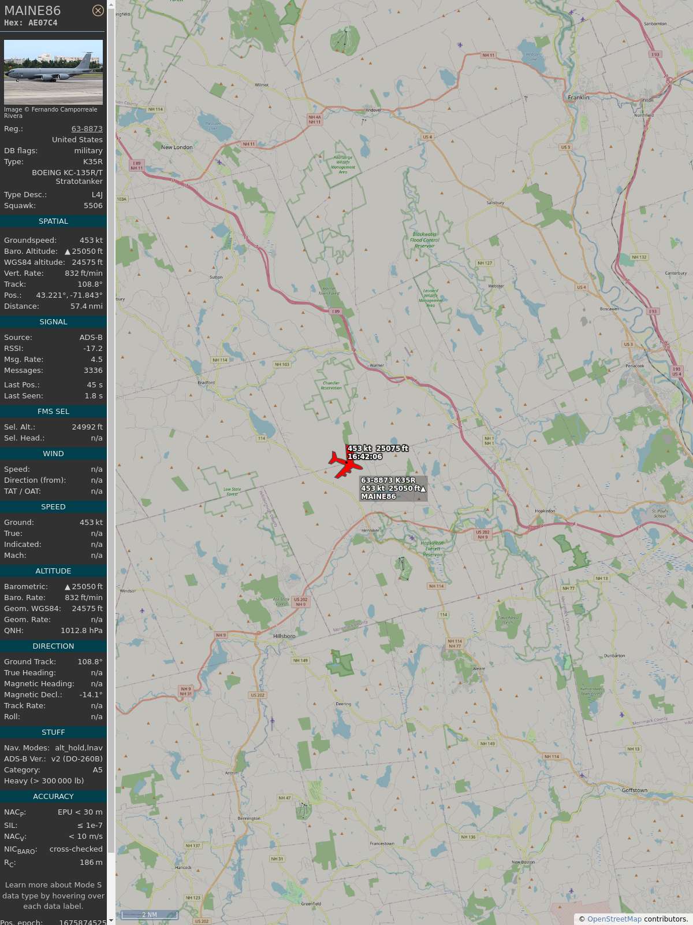
Task: Open the 63-8873 registration link
Action: point(87,129)
